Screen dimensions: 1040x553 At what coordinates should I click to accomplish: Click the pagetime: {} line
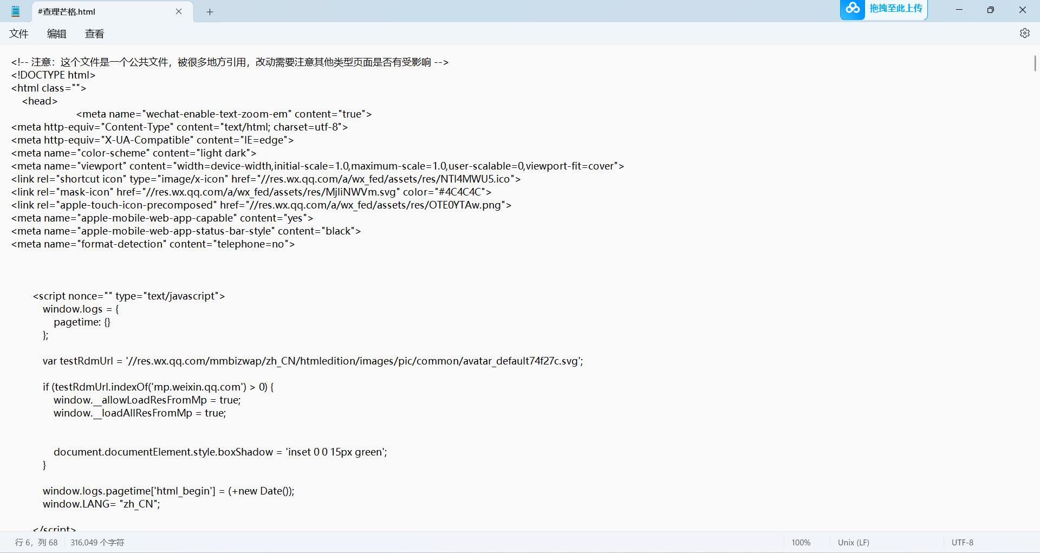pos(82,322)
